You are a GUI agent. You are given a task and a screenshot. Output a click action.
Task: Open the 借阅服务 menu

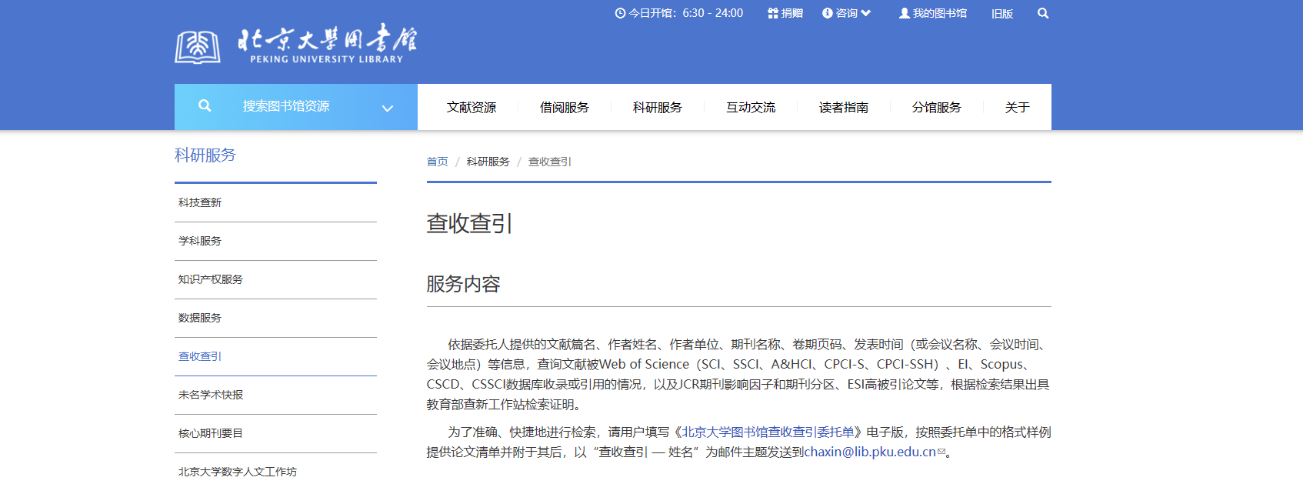pos(565,107)
